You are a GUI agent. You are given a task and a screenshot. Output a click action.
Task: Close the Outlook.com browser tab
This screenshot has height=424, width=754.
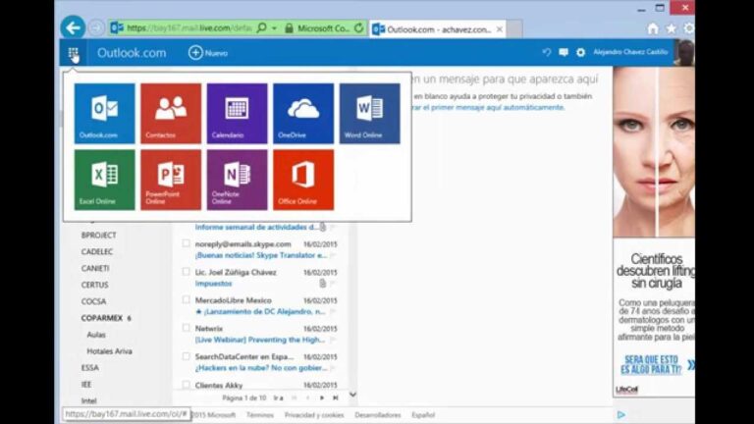(x=500, y=29)
